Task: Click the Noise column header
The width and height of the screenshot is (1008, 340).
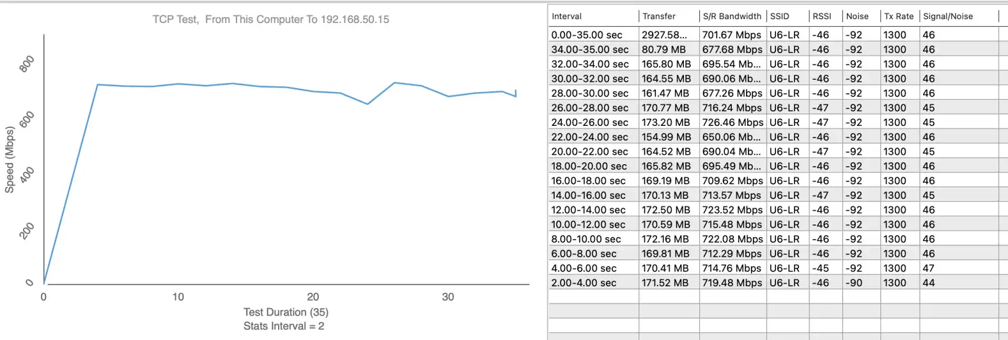Action: (x=857, y=17)
